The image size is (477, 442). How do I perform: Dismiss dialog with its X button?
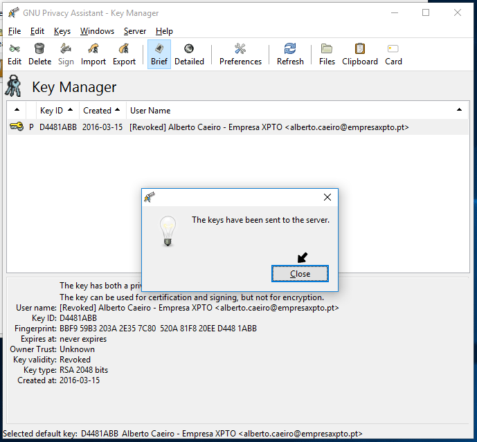click(327, 197)
